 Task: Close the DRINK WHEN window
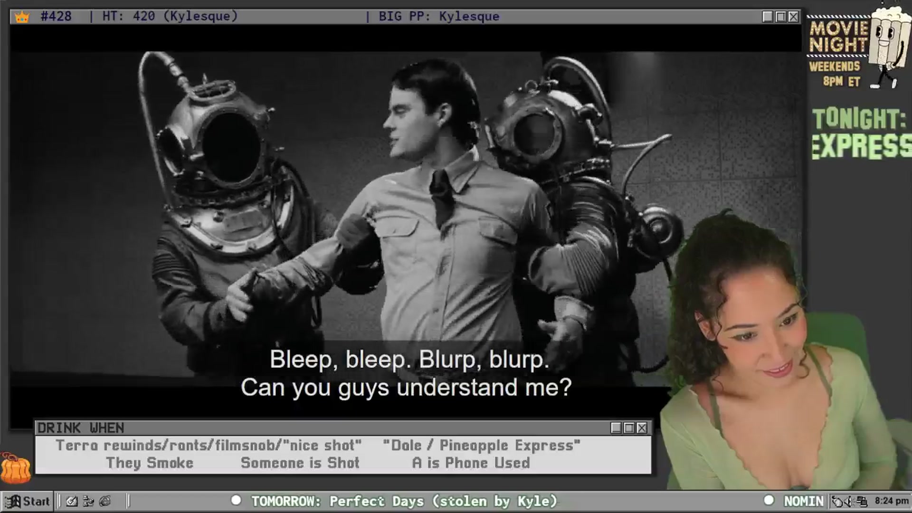(642, 428)
